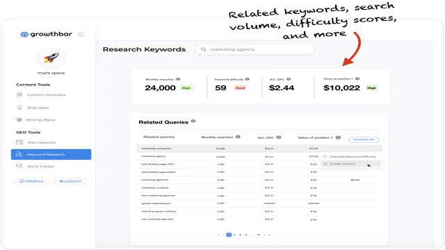
Task: Go to pagination page 4
Action: (x=245, y=235)
